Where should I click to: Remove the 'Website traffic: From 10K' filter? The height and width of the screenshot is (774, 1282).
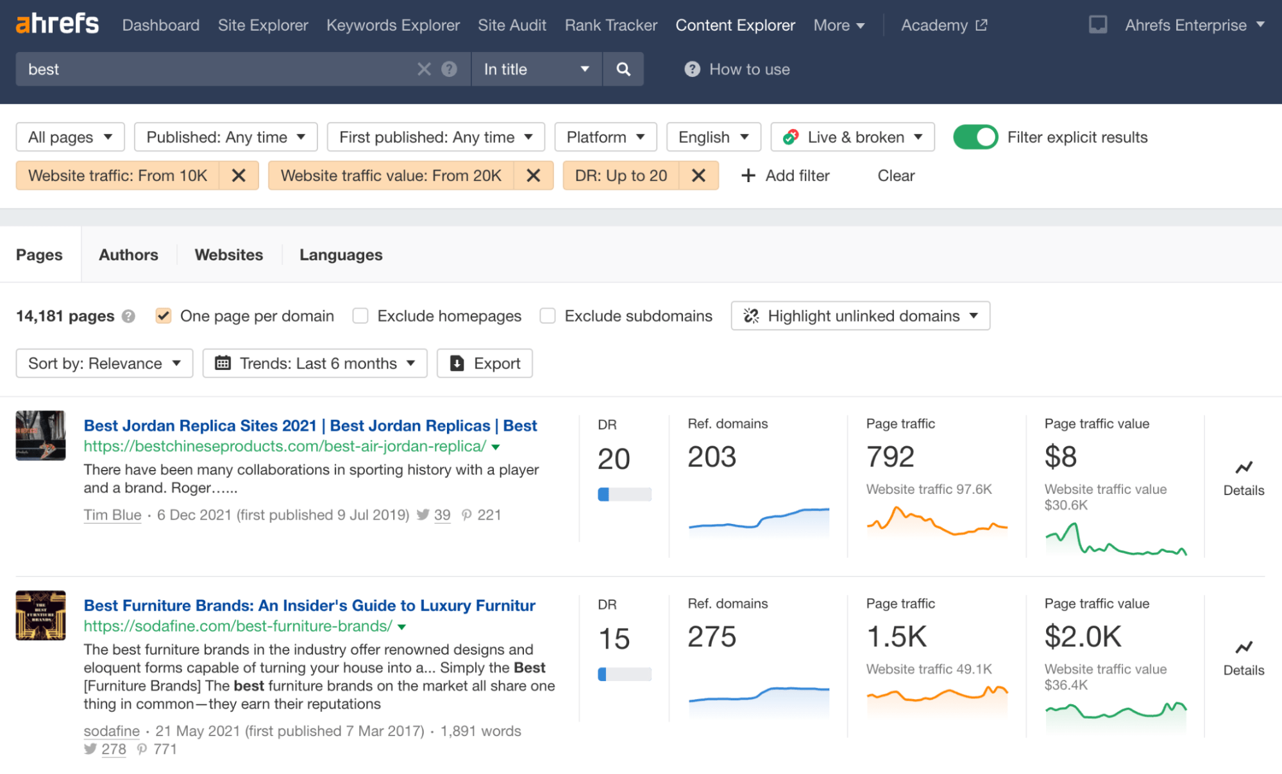click(x=239, y=175)
